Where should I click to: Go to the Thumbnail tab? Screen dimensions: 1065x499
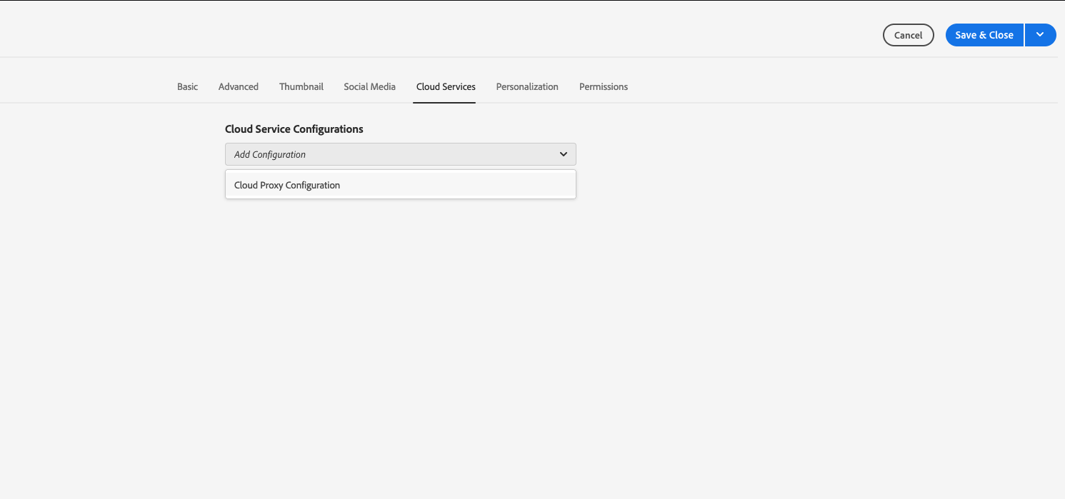click(301, 86)
